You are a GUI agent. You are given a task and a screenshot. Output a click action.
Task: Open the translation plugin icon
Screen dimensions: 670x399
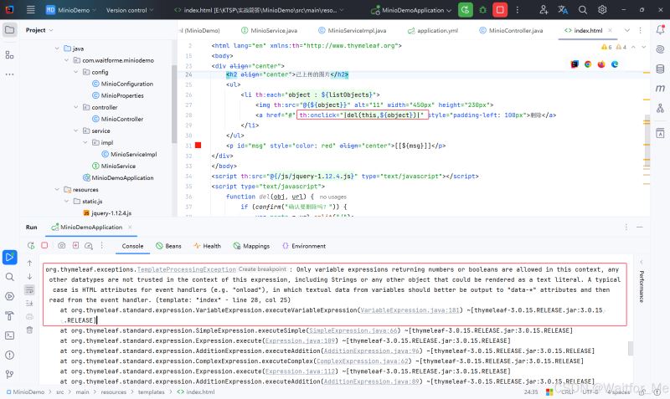563,9
